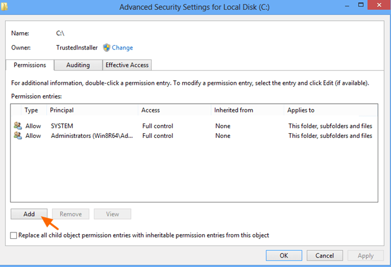The width and height of the screenshot is (391, 267).
Task: Click the user group icon of the Administrators entry
Action: [x=18, y=136]
